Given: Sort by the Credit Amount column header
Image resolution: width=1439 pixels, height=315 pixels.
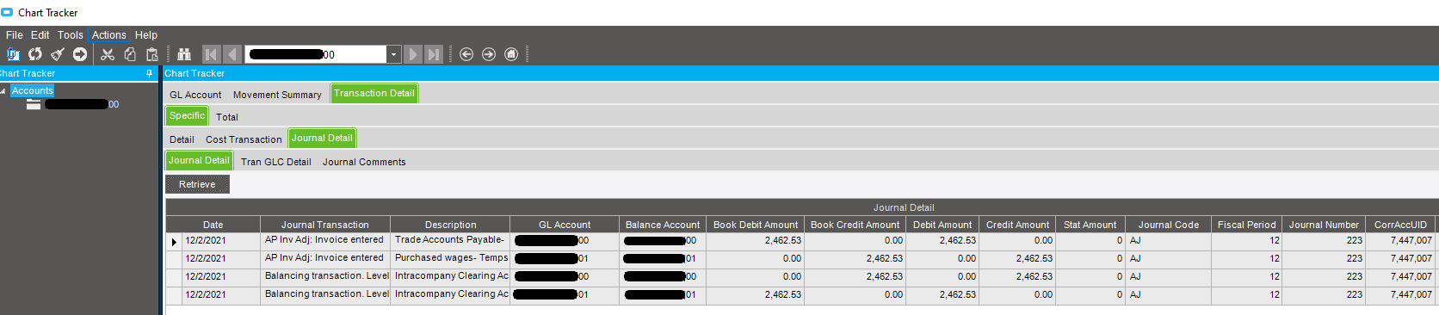Looking at the screenshot, I should (x=1018, y=225).
